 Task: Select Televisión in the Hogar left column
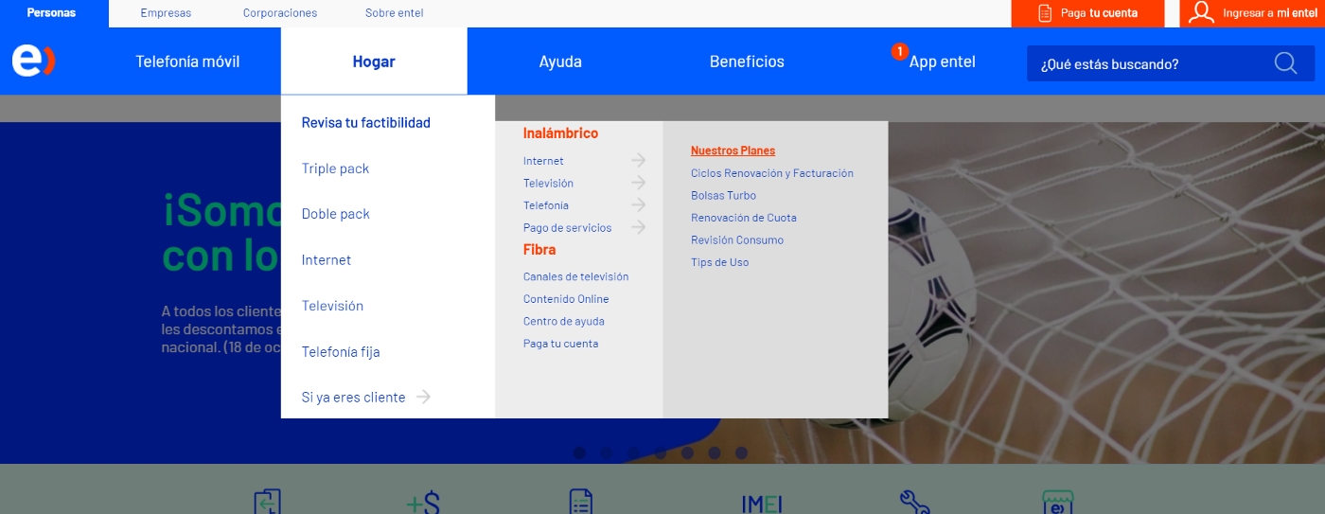pyautogui.click(x=332, y=306)
